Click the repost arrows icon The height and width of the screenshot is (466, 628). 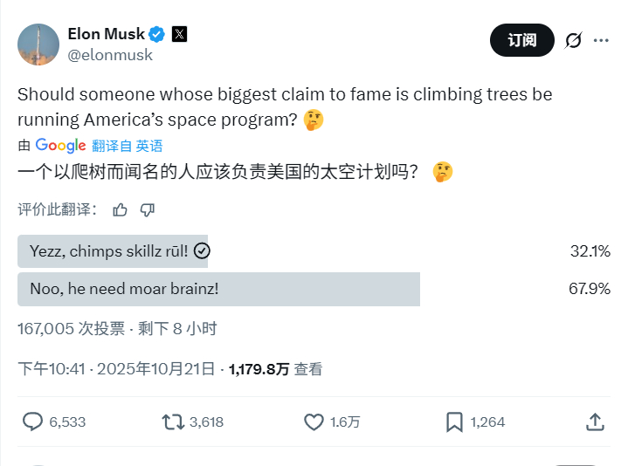pos(173,422)
